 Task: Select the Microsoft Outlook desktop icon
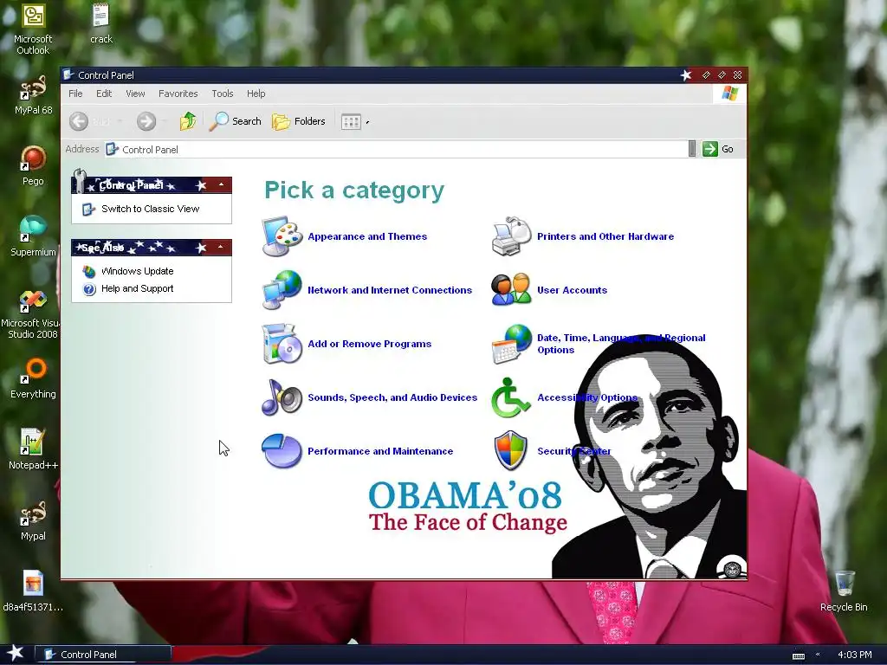point(33,29)
